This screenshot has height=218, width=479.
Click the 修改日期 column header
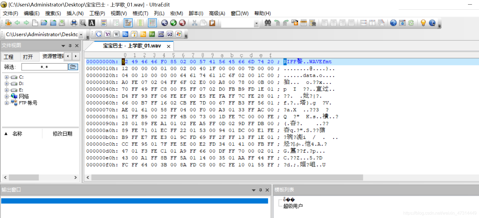point(63,134)
